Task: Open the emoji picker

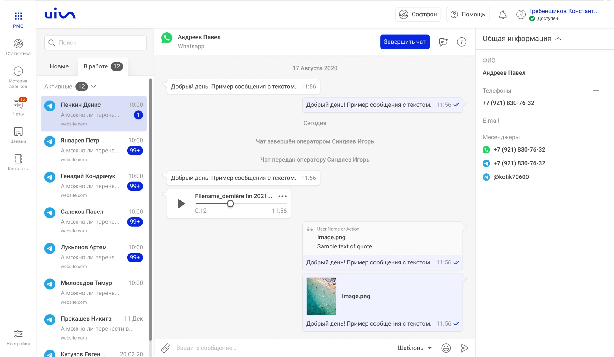Action: pyautogui.click(x=446, y=348)
